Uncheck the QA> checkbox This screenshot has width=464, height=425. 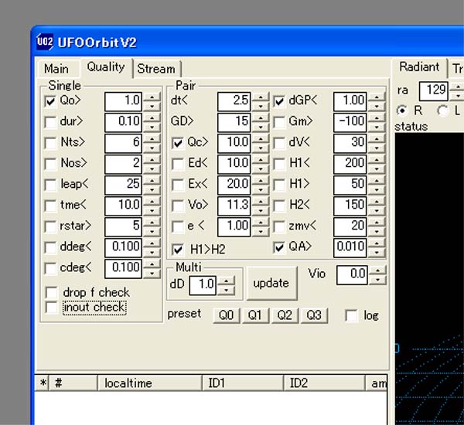tap(279, 248)
